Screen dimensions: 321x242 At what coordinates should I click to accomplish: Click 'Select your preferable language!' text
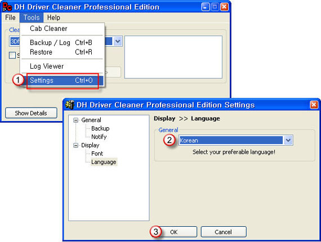click(x=234, y=152)
